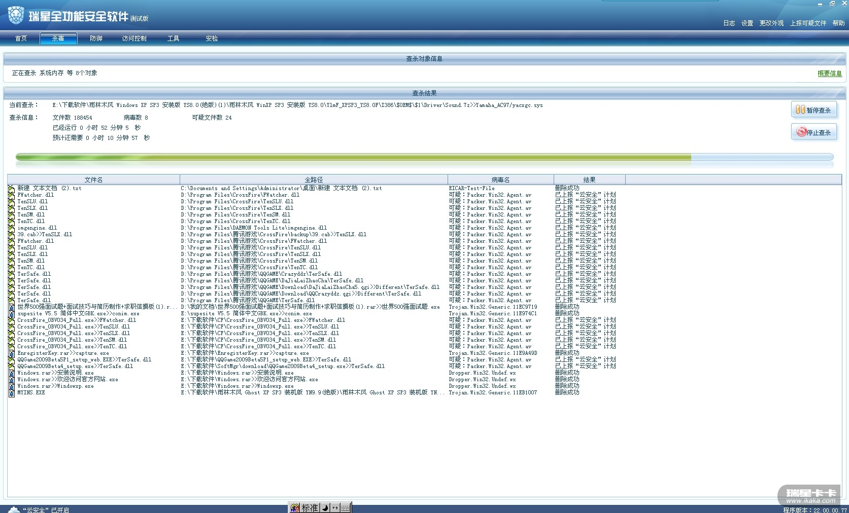The image size is (849, 513).
Task: Click the icon beside Windows.rar>>欢迎访问官方网站.exe
Action: (x=11, y=379)
